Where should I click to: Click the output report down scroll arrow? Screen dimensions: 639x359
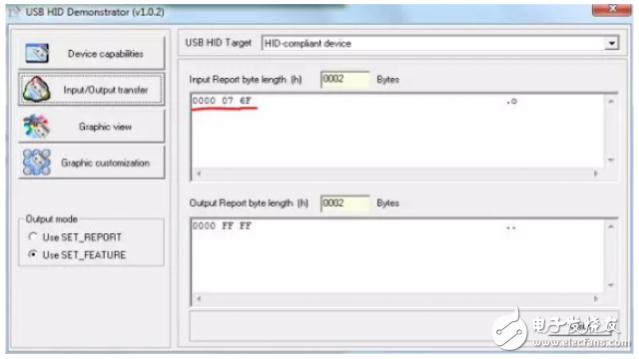(x=610, y=285)
